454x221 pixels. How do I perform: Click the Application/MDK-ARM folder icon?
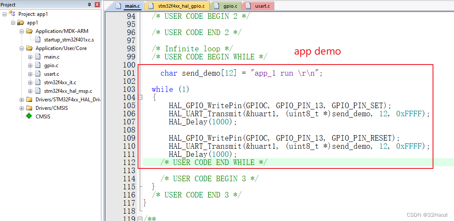(x=29, y=31)
